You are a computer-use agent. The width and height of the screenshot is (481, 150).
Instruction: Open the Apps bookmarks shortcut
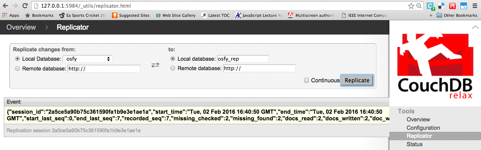point(10,15)
